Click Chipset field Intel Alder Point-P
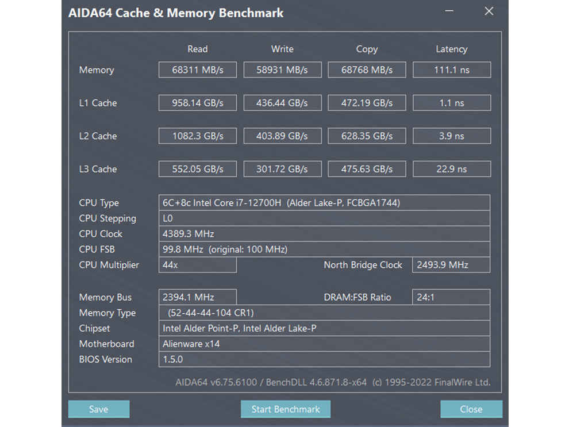The image size is (569, 427). tap(324, 328)
